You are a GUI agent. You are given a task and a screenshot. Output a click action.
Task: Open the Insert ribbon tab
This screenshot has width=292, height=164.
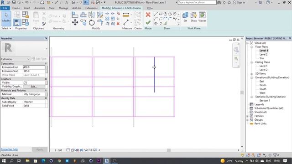point(27,8)
